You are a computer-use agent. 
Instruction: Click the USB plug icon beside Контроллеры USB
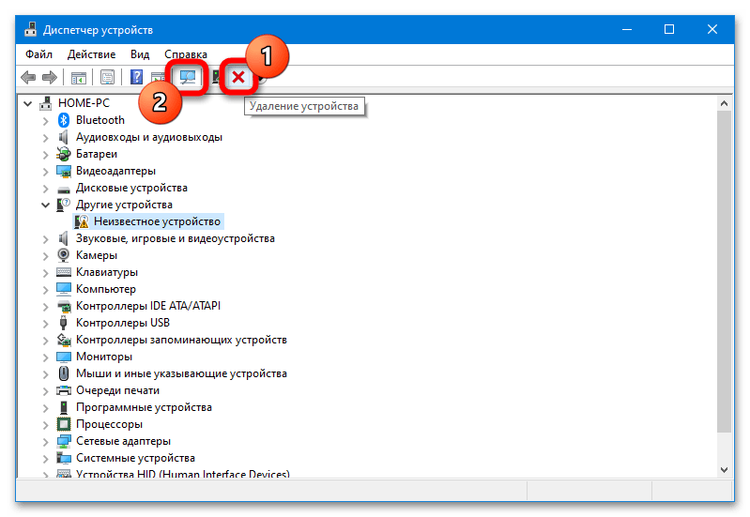pos(63,323)
